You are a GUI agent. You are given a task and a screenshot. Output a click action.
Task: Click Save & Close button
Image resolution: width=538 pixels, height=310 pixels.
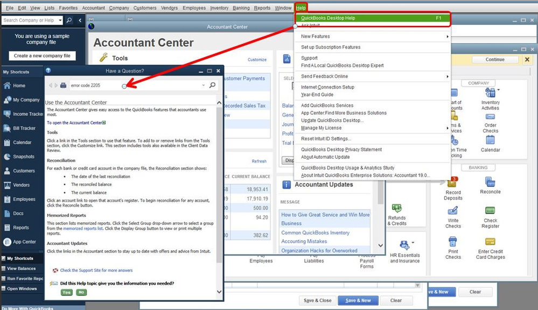click(317, 300)
